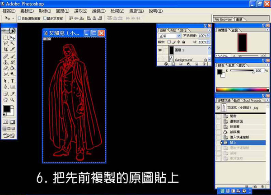This screenshot has width=271, height=195.
Task: Select the Rectangle shape tool
Action: (x=12, y=87)
